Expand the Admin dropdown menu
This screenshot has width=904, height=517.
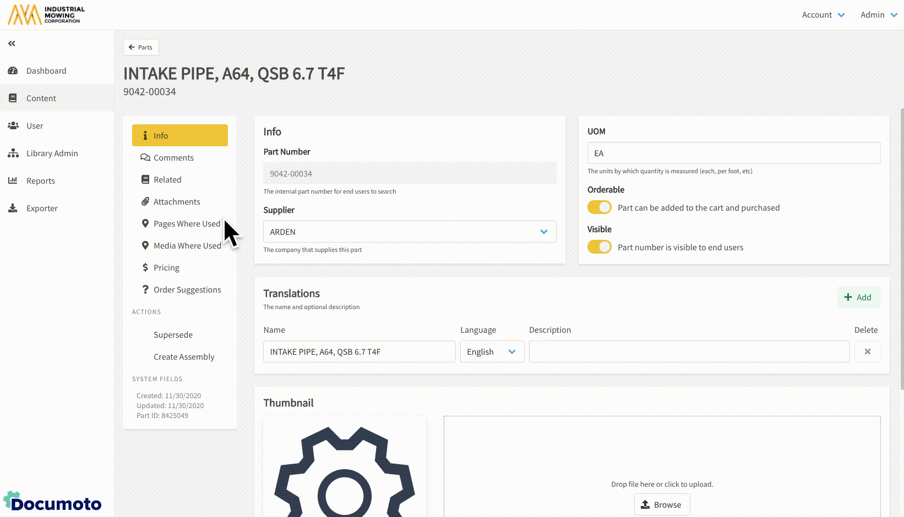[878, 15]
